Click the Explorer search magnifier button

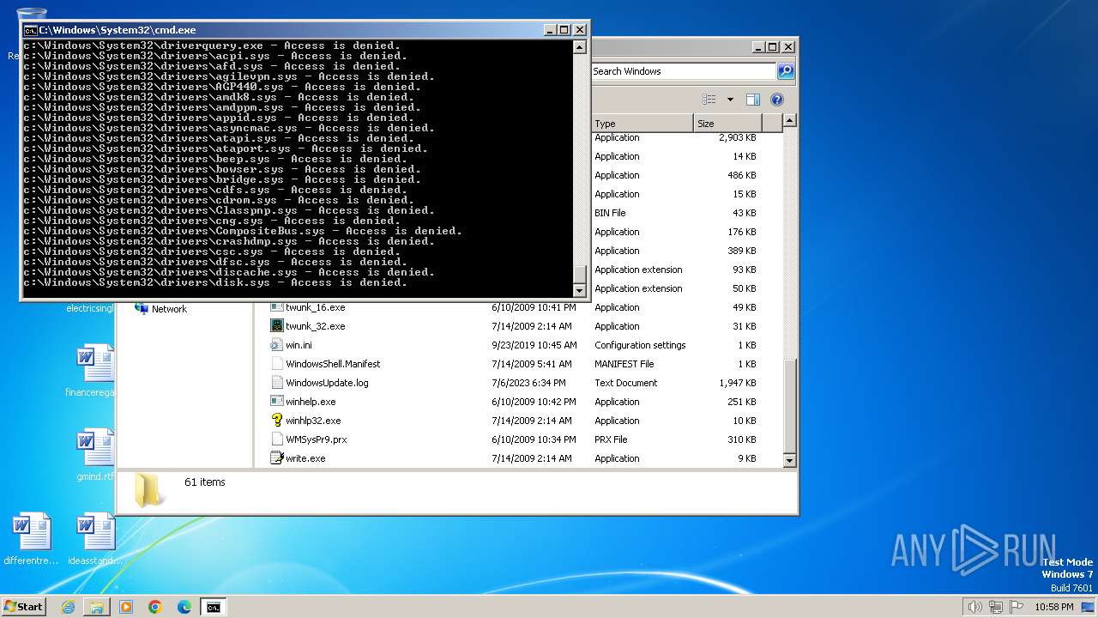[x=785, y=71]
